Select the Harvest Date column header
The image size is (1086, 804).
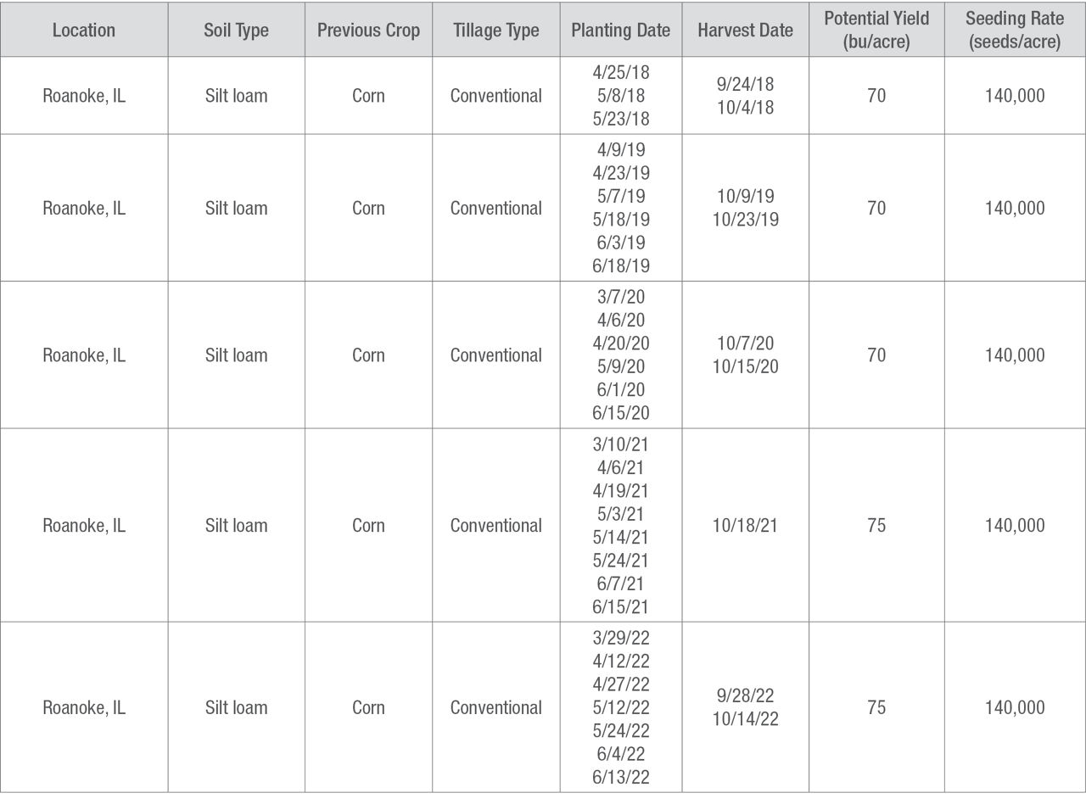[745, 30]
